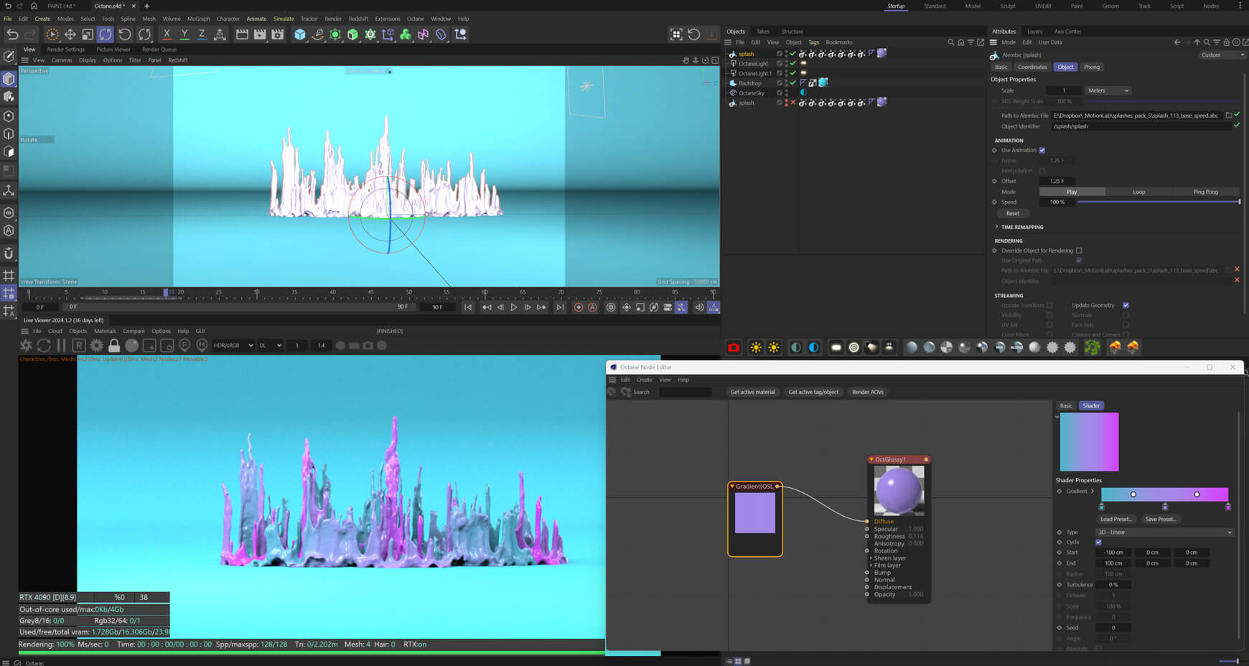
Task: Add Octane area light white rectangle icon
Action: click(x=836, y=347)
